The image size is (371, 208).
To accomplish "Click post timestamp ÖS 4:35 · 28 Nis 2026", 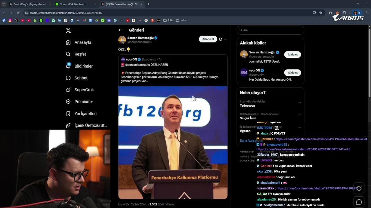I will pos(133,204).
